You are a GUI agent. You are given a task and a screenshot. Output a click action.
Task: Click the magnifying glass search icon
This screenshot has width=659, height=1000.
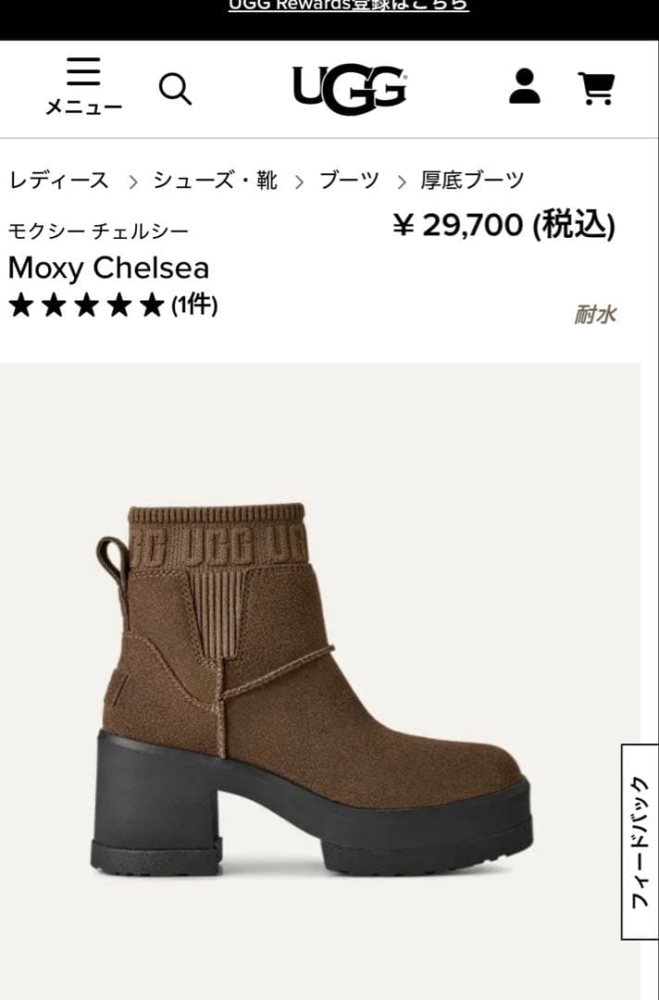click(x=175, y=89)
